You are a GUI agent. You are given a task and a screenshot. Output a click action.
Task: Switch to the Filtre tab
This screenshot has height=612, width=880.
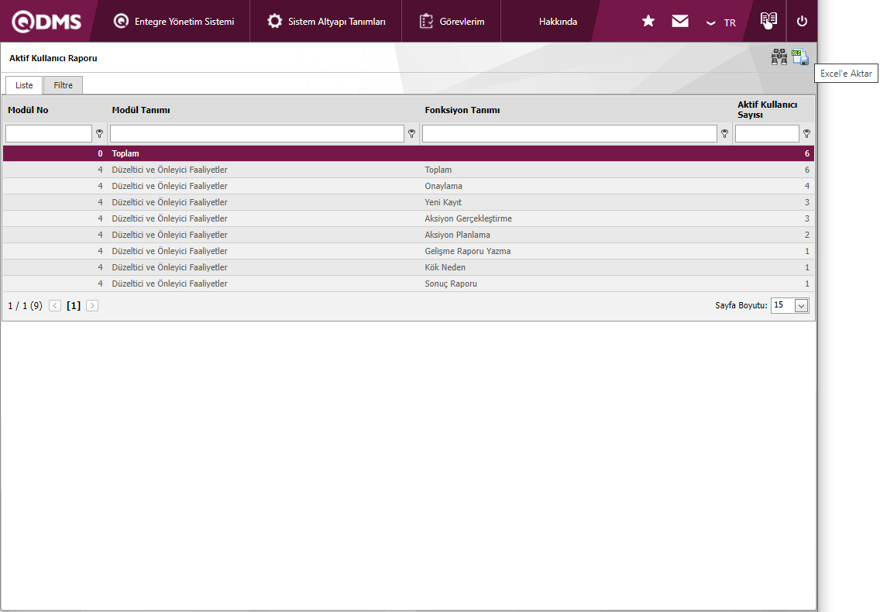pyautogui.click(x=63, y=85)
